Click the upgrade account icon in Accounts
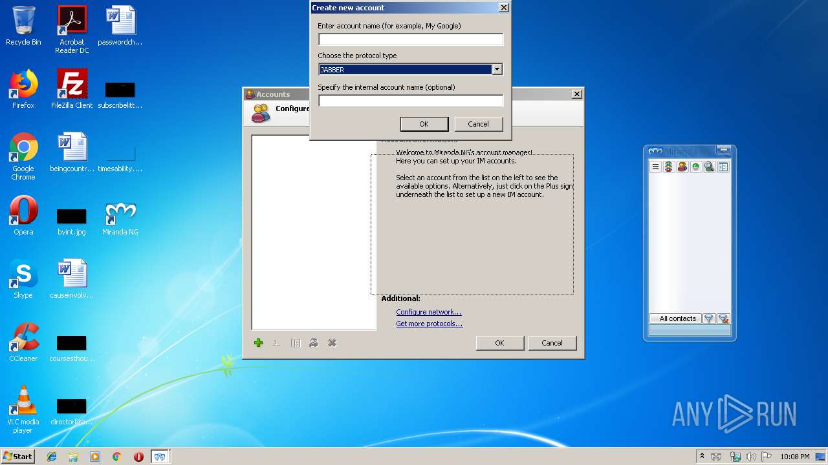This screenshot has height=465, width=828. coord(314,343)
